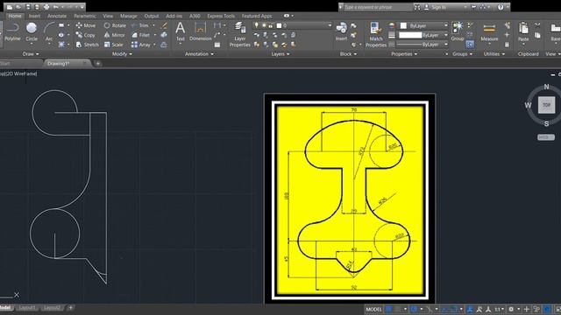Expand the Modify panel dropdown
This screenshot has width=561, height=315.
[x=122, y=54]
